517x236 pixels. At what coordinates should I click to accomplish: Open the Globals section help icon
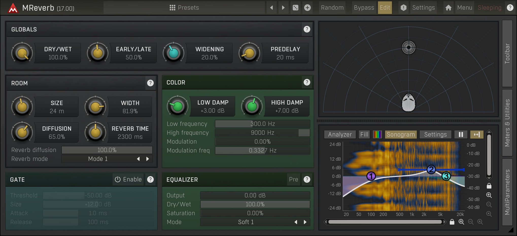[307, 29]
